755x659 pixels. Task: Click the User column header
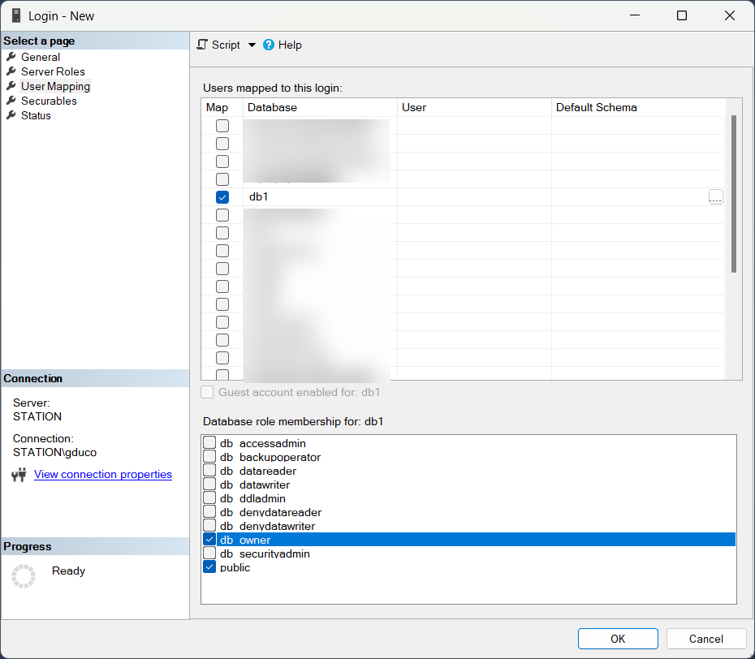click(474, 107)
